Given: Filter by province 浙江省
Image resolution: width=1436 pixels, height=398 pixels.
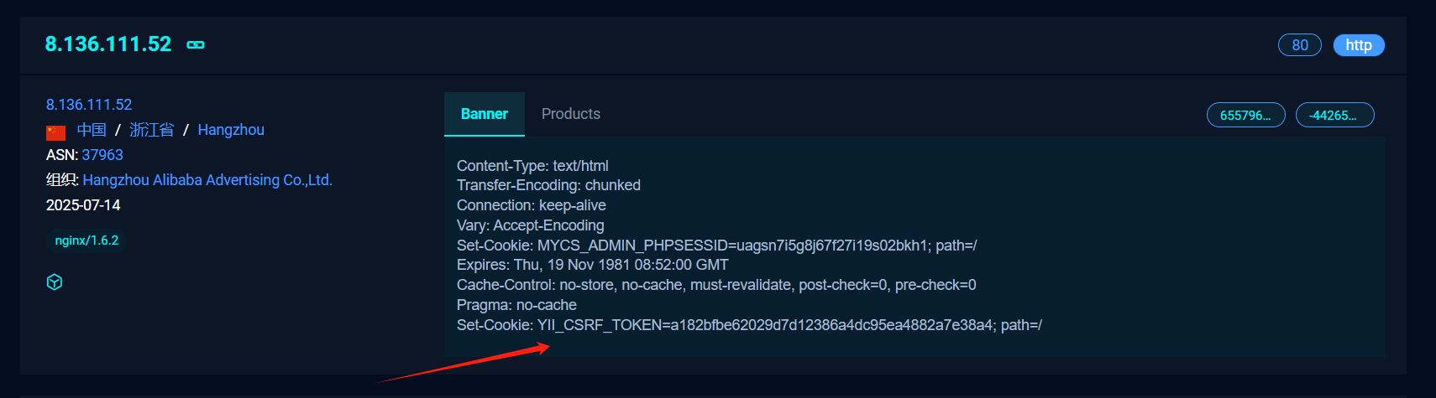Looking at the screenshot, I should [x=152, y=130].
